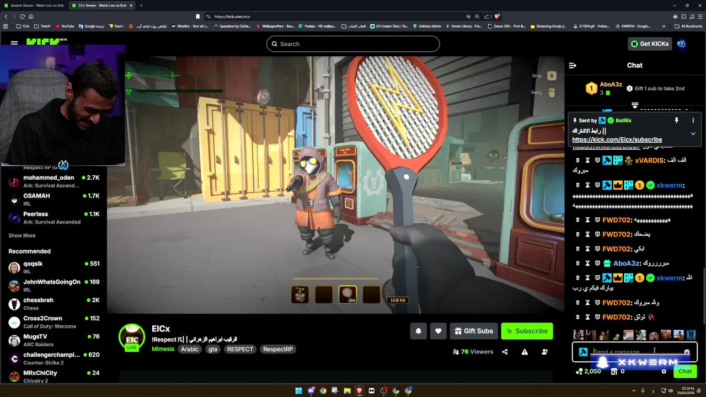Open the Linktree Admin bookmark
The image size is (706, 397).
(427, 26)
